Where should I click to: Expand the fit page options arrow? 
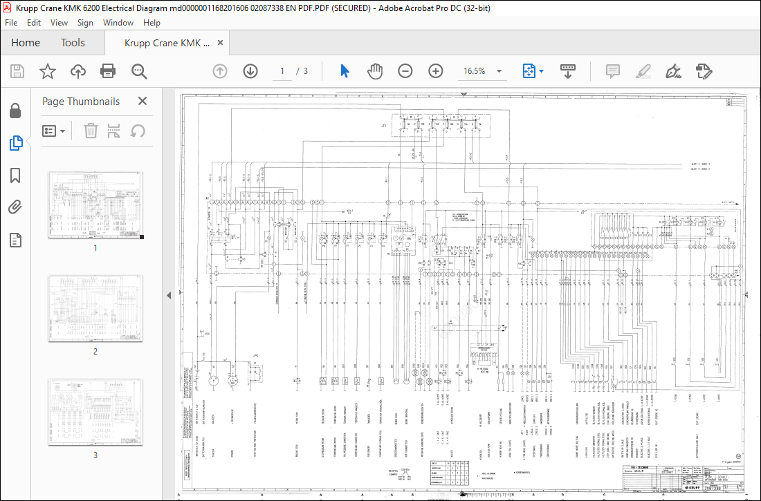coord(542,71)
